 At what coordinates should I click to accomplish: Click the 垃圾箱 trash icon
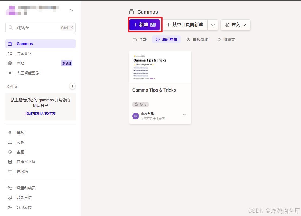click(10, 171)
